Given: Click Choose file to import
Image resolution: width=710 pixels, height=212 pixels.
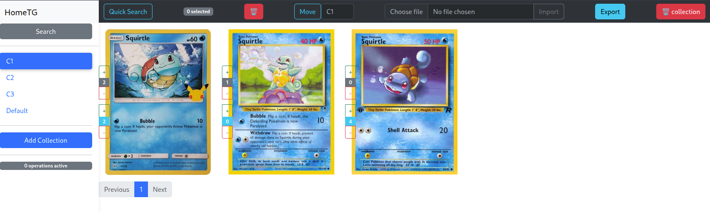Looking at the screenshot, I should coord(406,12).
